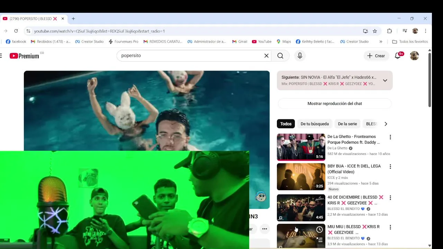The height and width of the screenshot is (249, 443).
Task: Go to YouTube Premium home logo
Action: tap(25, 56)
